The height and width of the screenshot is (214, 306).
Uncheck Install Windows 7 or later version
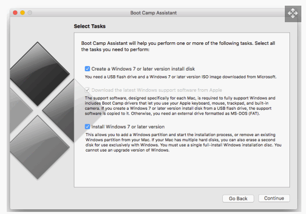click(87, 126)
